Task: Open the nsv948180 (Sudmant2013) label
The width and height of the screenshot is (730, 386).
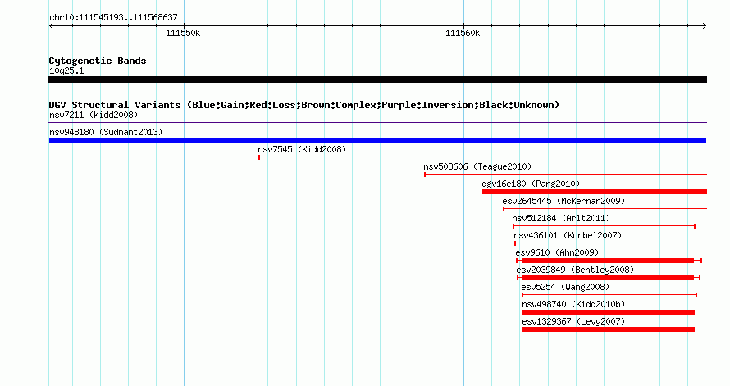Action: coord(106,132)
